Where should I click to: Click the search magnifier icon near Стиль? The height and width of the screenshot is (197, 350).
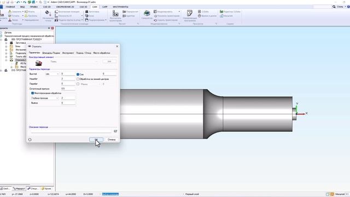pos(334,7)
